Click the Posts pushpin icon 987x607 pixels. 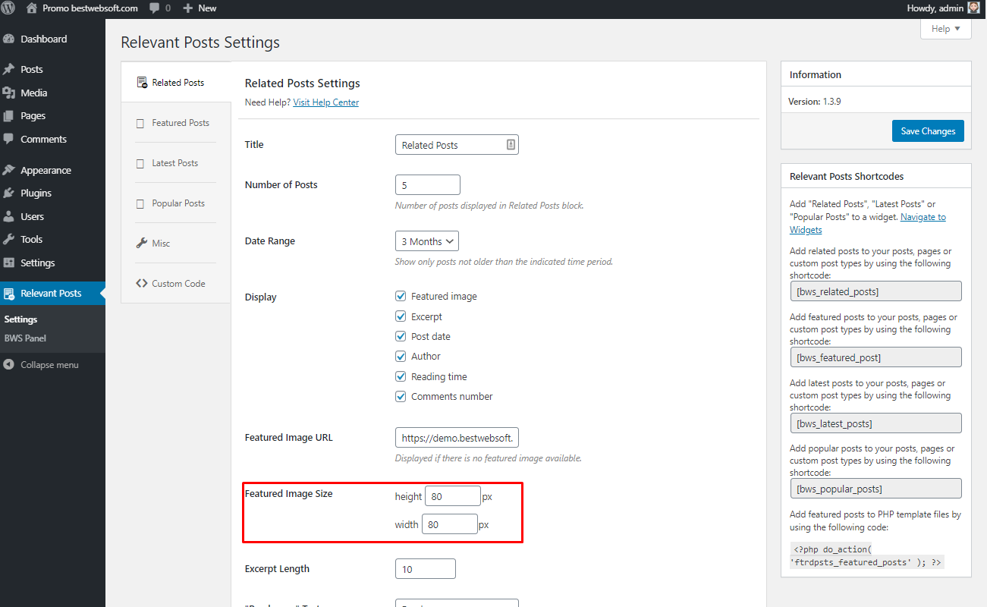(9, 69)
